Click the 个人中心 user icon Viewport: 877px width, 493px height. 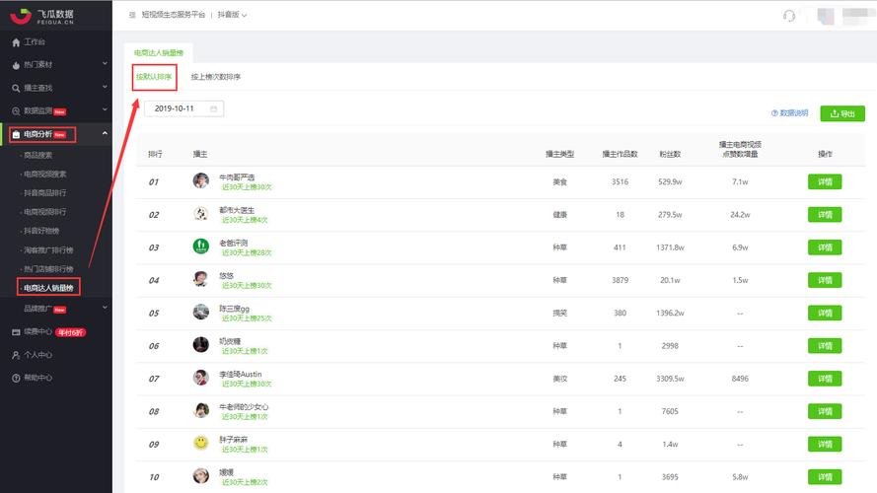pos(16,355)
